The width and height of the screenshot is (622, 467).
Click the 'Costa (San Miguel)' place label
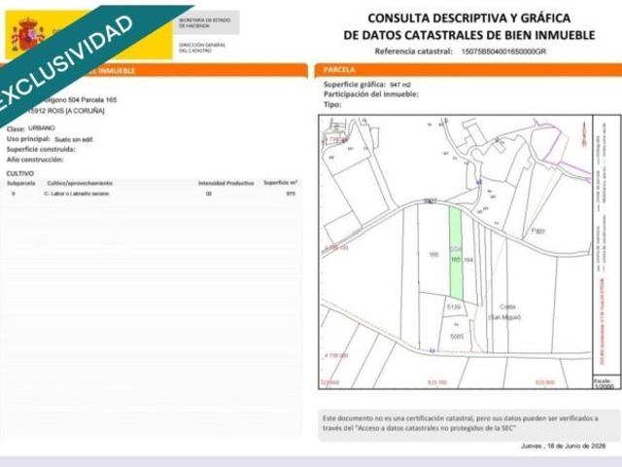point(504,312)
